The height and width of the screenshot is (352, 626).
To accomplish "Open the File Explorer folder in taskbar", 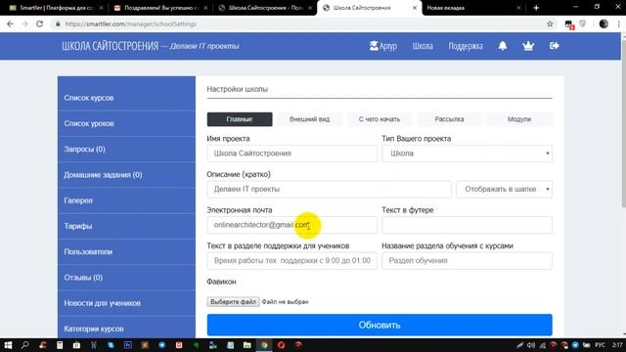I will point(247,345).
